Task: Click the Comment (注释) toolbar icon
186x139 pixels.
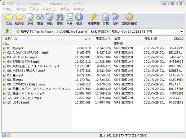Action: (x=106, y=18)
